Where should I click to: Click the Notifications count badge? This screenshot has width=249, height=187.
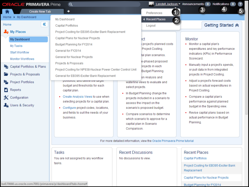pos(233,4)
